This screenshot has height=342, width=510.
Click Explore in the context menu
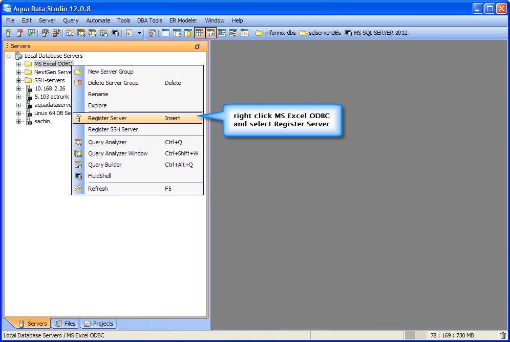[x=138, y=105]
